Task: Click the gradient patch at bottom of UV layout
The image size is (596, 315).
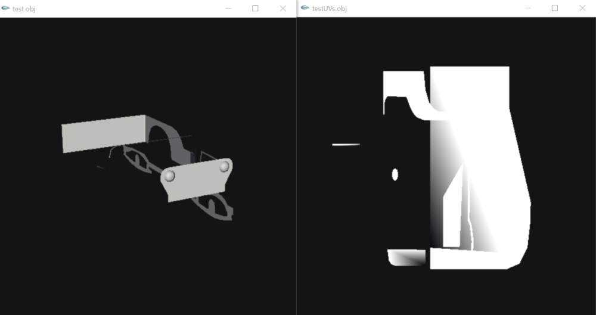Action: tap(406, 257)
